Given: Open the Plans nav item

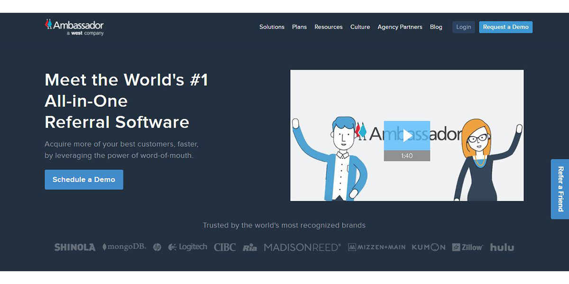Looking at the screenshot, I should (300, 27).
